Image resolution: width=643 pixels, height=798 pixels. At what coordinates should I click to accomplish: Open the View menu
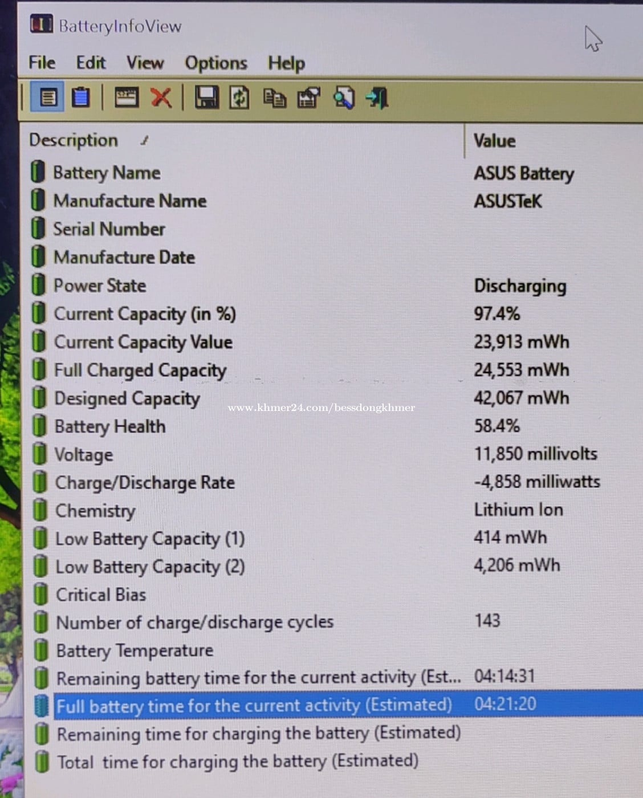tap(145, 62)
